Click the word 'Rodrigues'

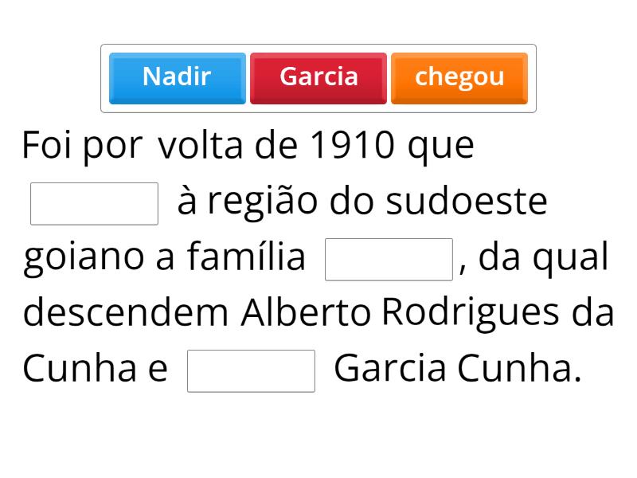[471, 313]
